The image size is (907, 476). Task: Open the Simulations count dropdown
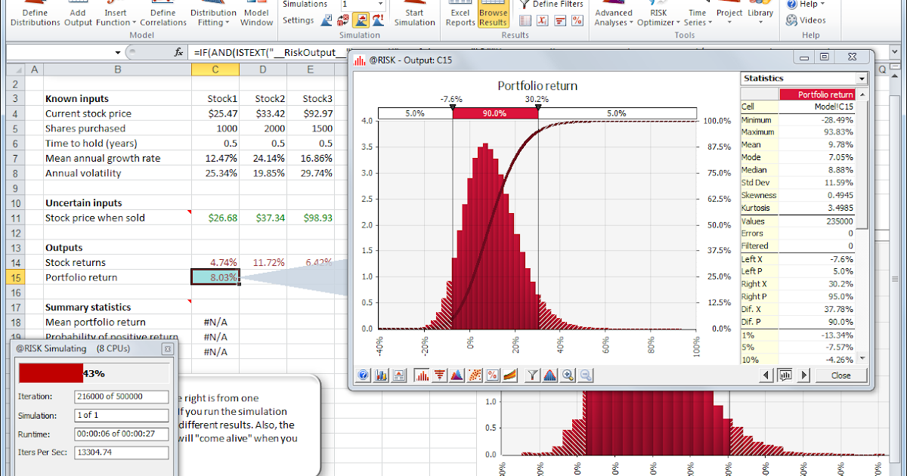pos(380,4)
